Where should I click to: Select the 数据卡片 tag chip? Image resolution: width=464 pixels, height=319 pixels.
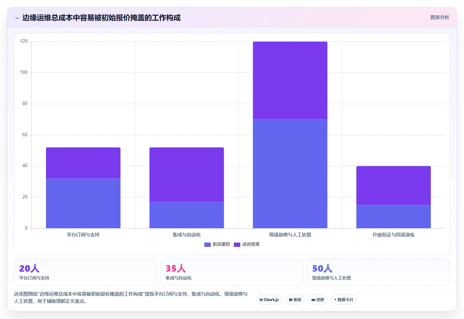coord(344,300)
